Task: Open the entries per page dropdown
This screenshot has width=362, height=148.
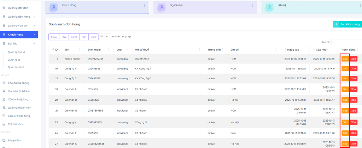Action: click(x=105, y=36)
